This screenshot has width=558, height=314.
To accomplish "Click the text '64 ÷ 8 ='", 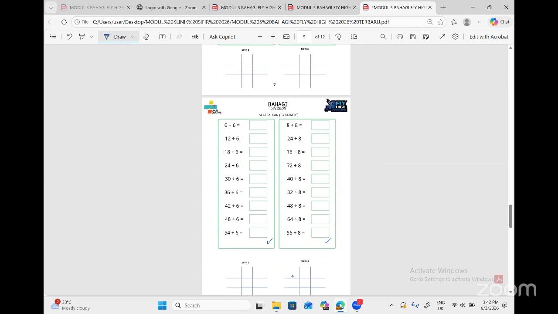I will click(296, 219).
